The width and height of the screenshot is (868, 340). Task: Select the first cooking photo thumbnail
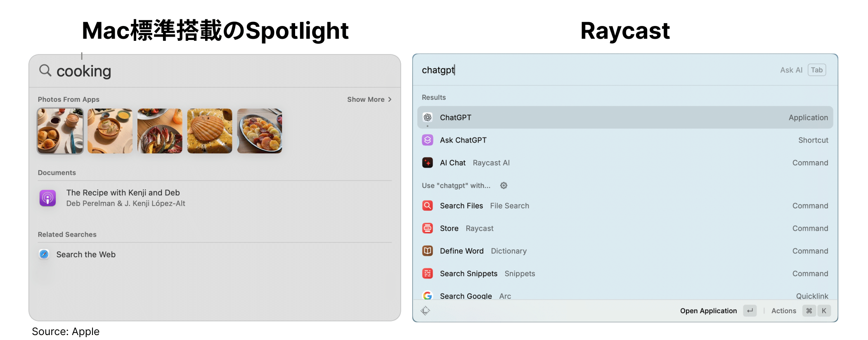tap(60, 131)
